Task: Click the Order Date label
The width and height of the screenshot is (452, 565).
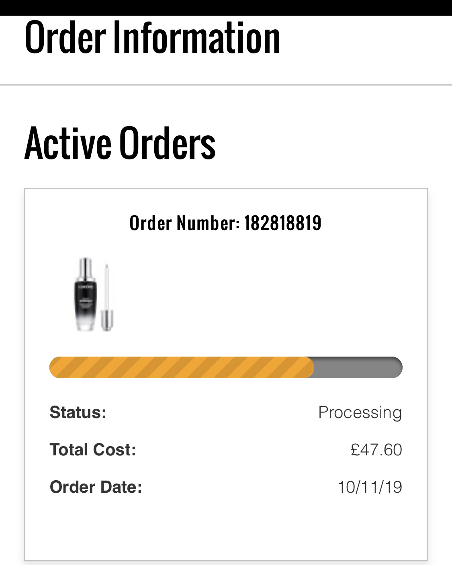Action: 96,487
